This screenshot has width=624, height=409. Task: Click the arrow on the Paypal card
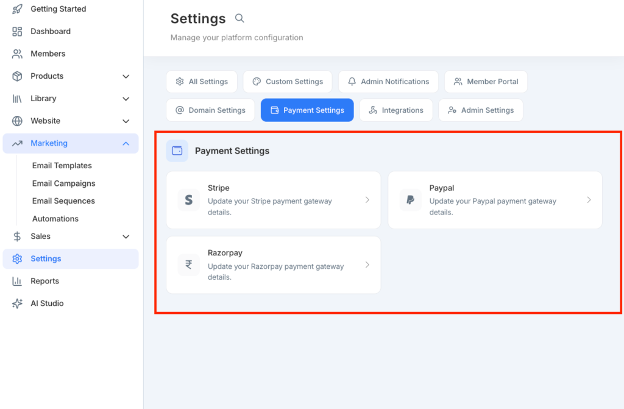(x=589, y=199)
